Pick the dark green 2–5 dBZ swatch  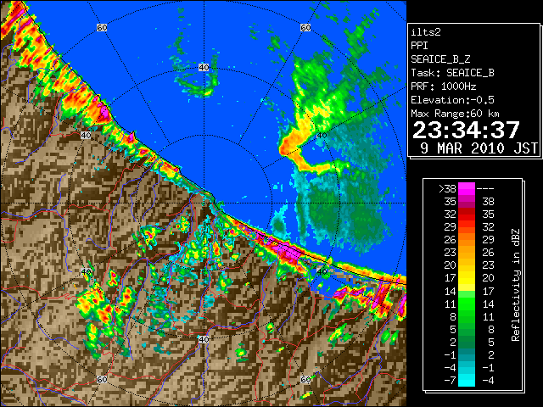pyautogui.click(x=467, y=342)
